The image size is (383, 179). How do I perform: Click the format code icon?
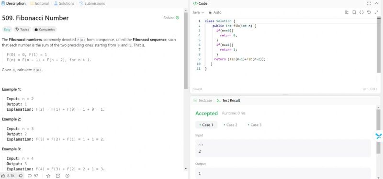point(346,12)
